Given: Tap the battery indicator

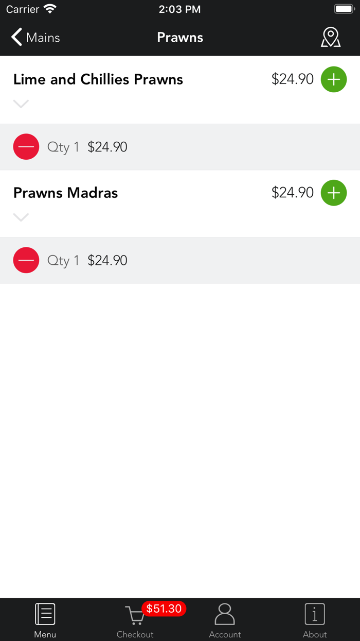Looking at the screenshot, I should point(344,9).
